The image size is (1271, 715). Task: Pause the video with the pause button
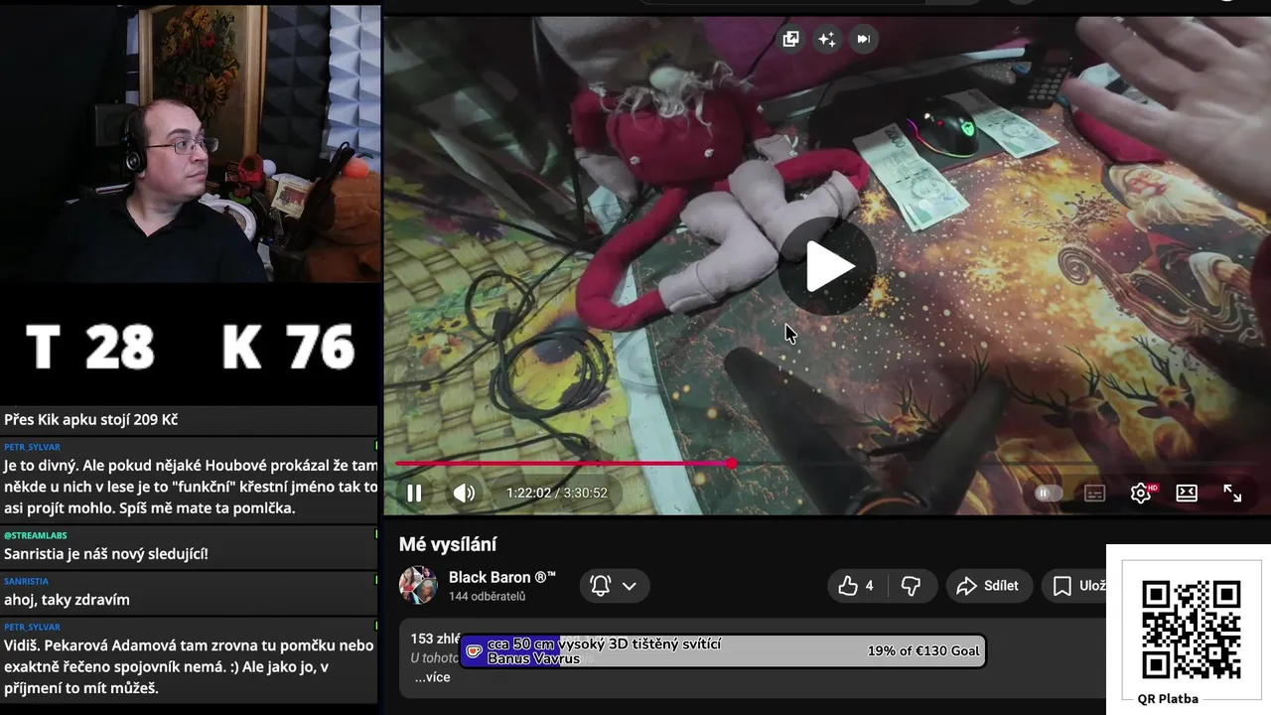414,493
